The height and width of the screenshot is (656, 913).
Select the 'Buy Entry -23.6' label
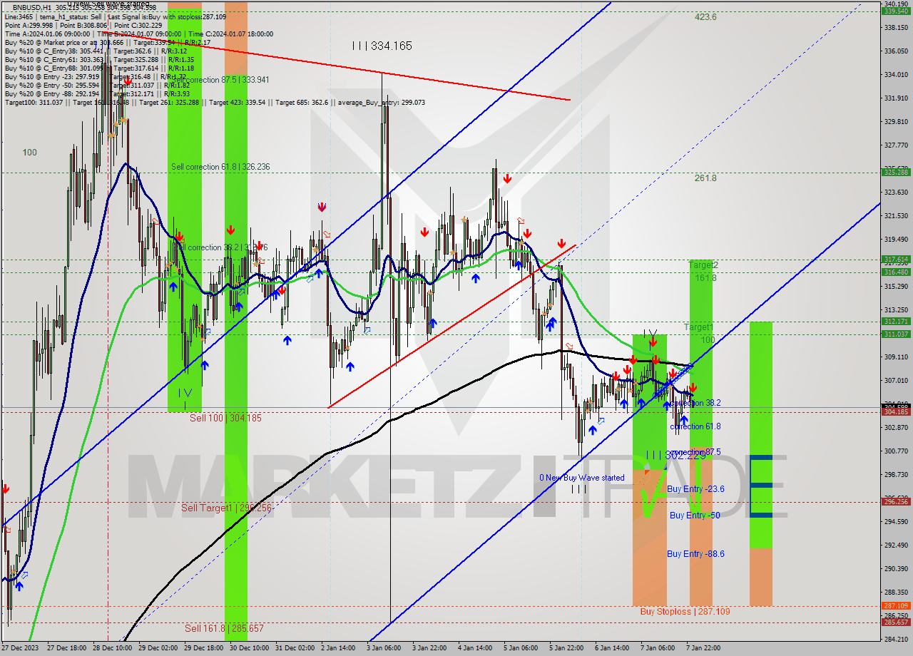click(695, 489)
